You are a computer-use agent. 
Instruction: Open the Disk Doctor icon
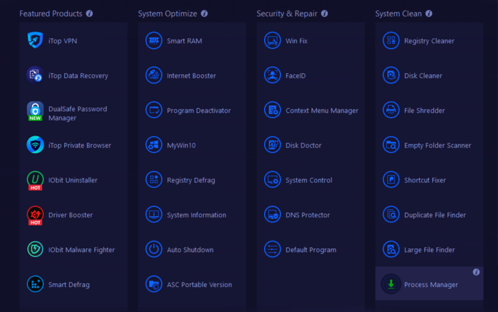272,145
